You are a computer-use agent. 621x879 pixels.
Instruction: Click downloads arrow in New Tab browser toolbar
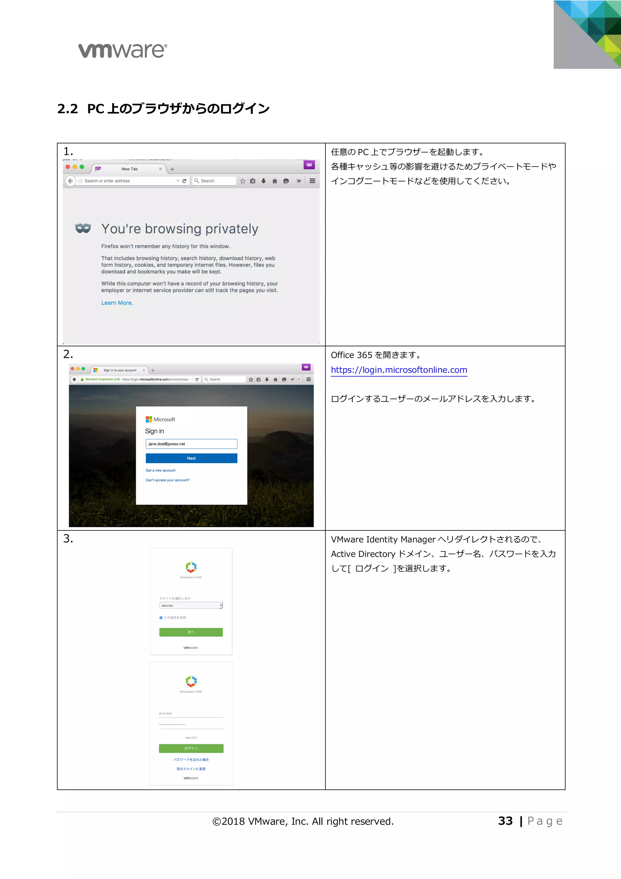pyautogui.click(x=264, y=181)
